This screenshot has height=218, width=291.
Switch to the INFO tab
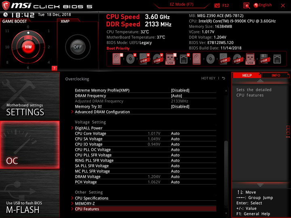pos(276,75)
